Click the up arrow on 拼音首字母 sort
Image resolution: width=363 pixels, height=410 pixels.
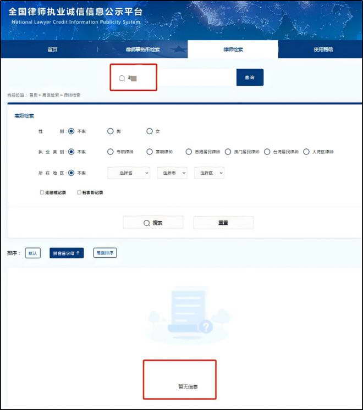tap(78, 253)
